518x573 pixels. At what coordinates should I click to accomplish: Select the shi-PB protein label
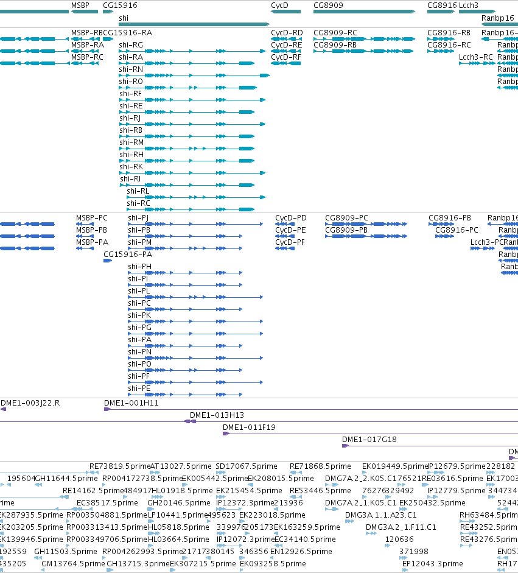pos(139,230)
